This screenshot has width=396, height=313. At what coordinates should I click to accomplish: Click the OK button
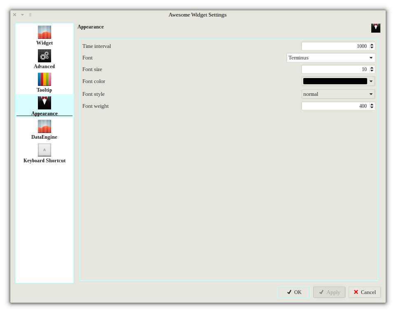(x=294, y=292)
